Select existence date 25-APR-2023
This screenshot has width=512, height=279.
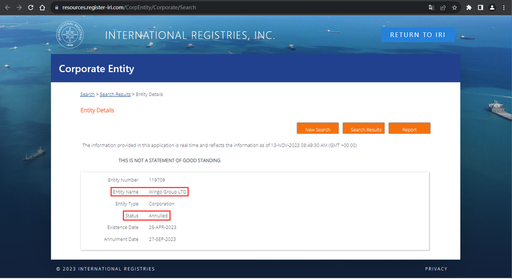tap(163, 227)
